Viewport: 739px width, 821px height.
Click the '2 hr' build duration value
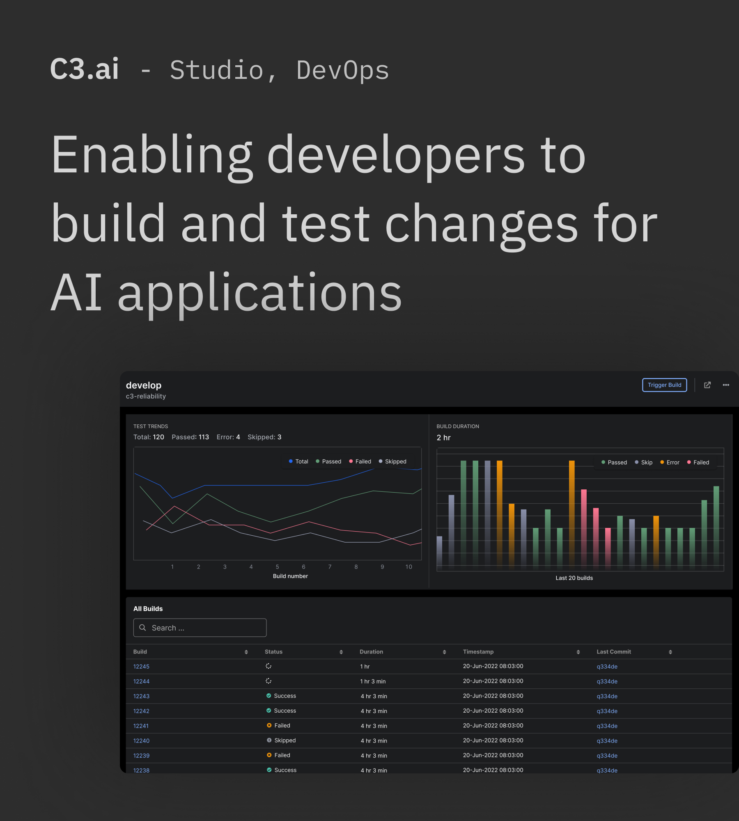point(443,438)
